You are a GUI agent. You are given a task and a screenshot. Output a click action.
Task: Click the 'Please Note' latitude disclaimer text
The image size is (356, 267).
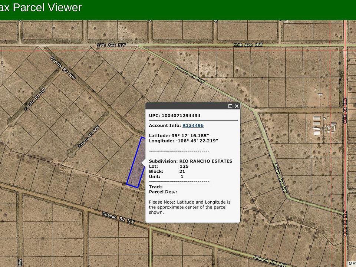click(x=189, y=207)
